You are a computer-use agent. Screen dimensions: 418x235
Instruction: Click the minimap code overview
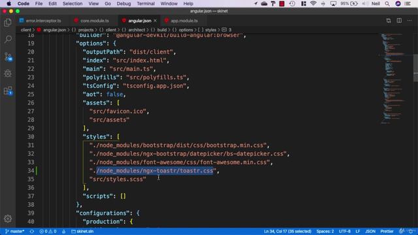tap(393, 78)
